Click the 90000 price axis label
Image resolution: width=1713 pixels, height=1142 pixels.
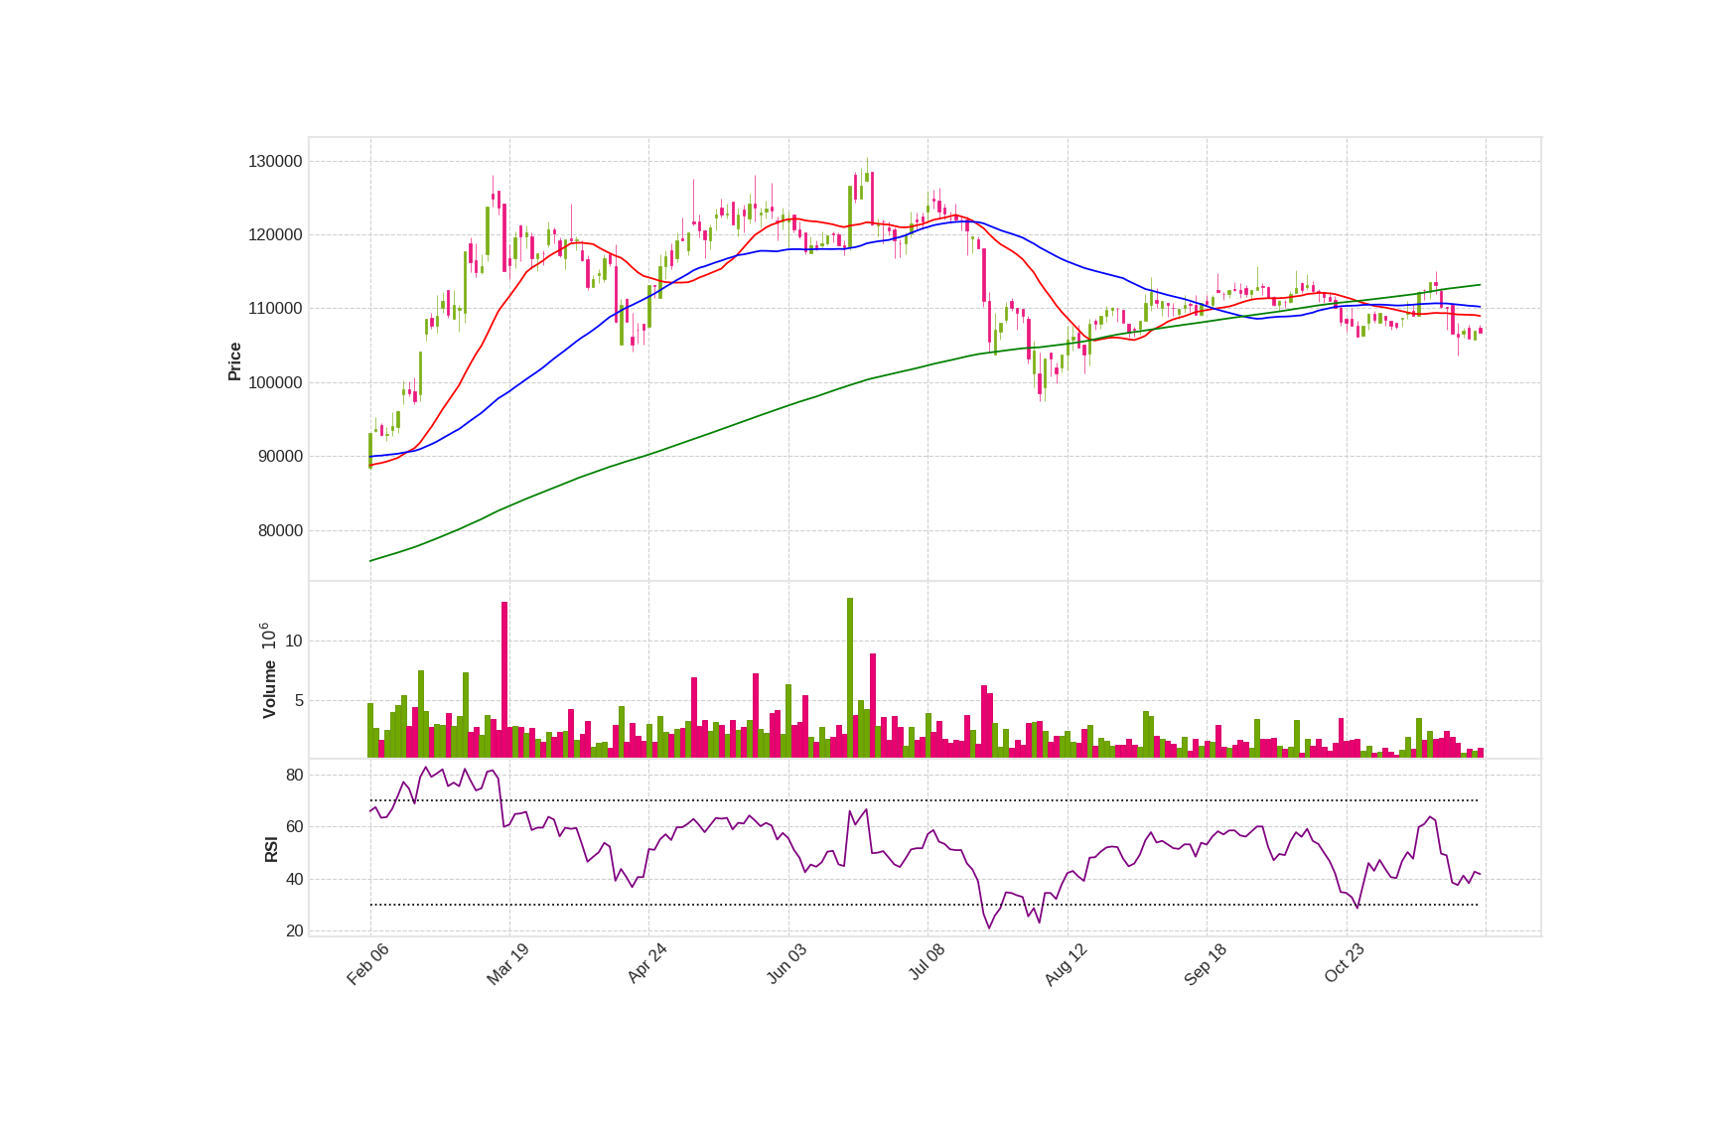(280, 456)
